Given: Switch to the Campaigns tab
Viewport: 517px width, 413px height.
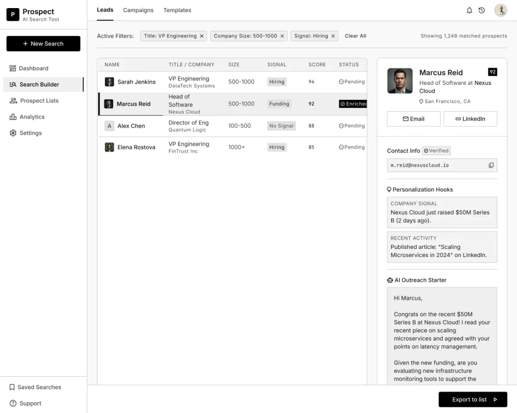Looking at the screenshot, I should [x=138, y=10].
